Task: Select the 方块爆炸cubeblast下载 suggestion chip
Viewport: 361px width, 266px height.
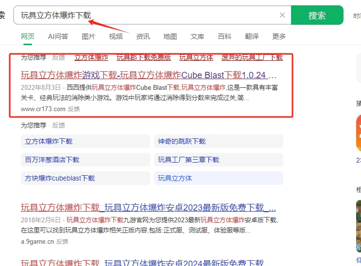Action: 86,178
